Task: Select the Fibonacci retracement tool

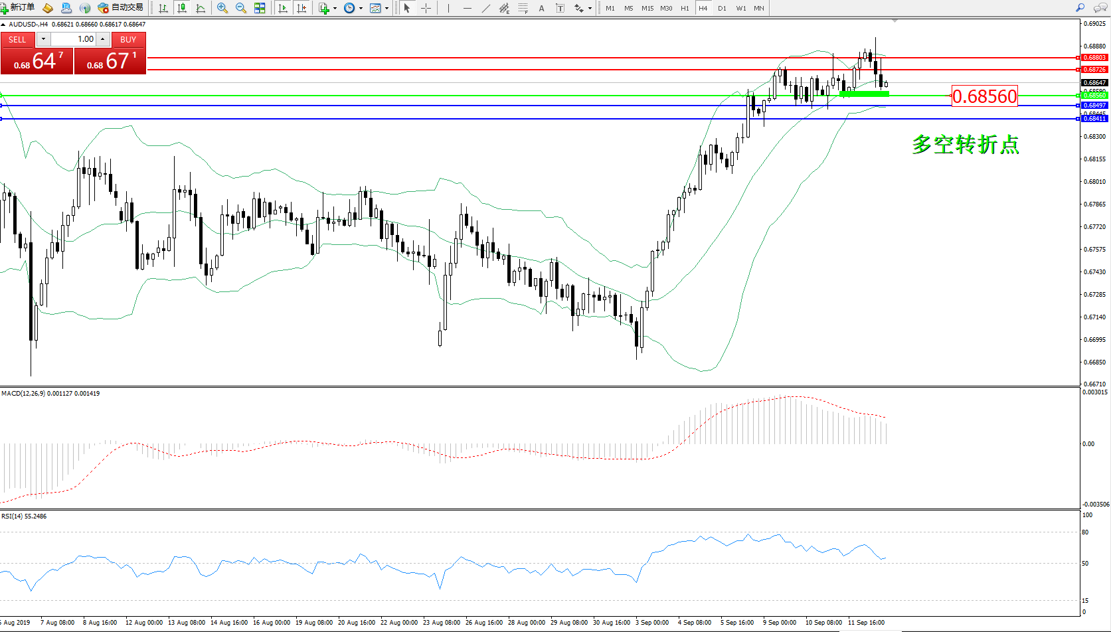Action: tap(523, 8)
